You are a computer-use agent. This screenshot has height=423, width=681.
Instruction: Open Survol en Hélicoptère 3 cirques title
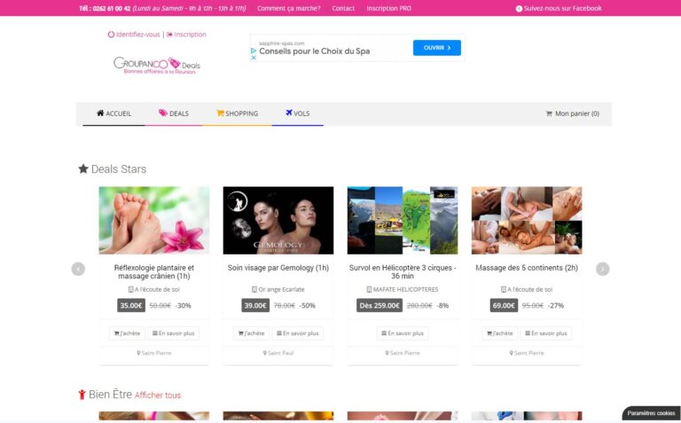(x=403, y=272)
